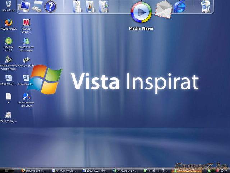
Task: Switch to Windows Live H... Firefox taskbar window
Action: pyautogui.click(x=34, y=170)
